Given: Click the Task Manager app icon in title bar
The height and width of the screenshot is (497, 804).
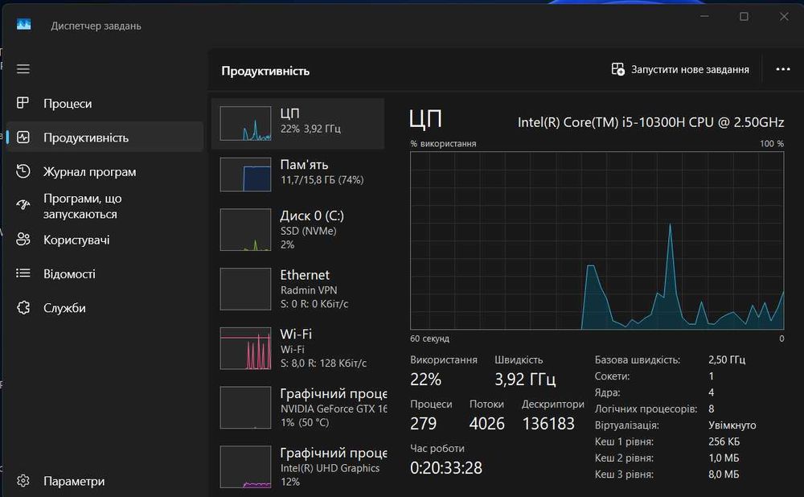Looking at the screenshot, I should 23,25.
